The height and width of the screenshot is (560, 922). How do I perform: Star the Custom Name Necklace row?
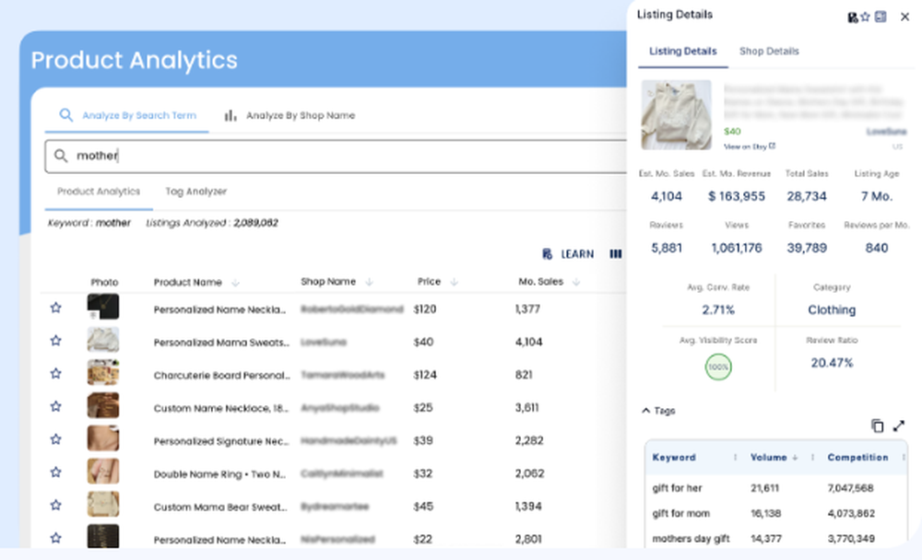click(x=56, y=406)
